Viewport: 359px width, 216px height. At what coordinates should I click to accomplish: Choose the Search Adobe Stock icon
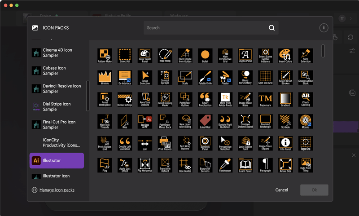coord(306,78)
